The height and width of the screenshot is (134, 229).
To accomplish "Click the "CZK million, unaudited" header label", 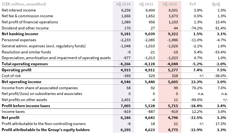I will [x=24, y=4].
